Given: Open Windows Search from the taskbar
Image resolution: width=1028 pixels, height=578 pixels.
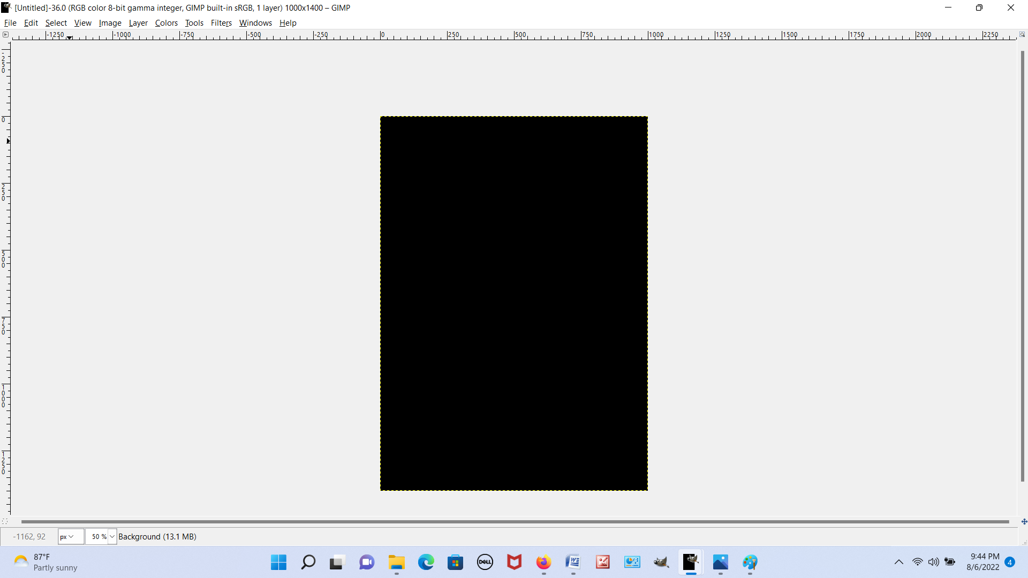Looking at the screenshot, I should tap(308, 562).
